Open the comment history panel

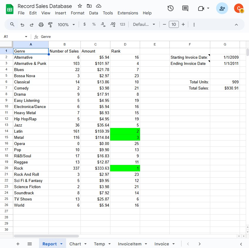click(185, 8)
